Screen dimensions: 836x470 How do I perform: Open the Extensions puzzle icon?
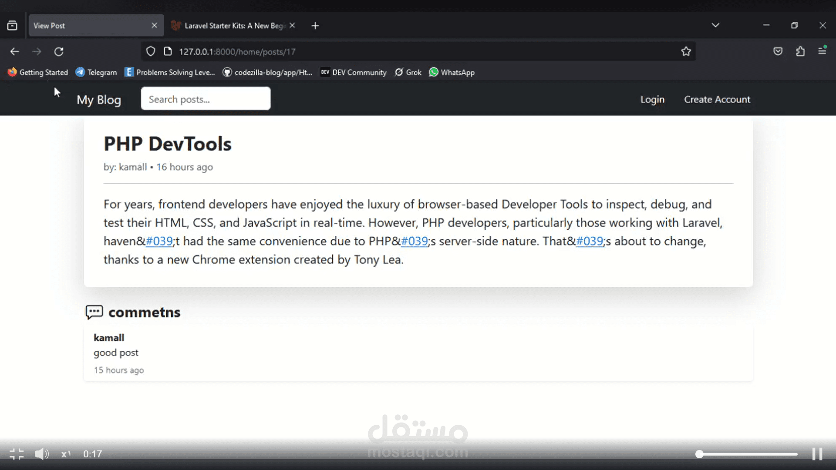[800, 51]
